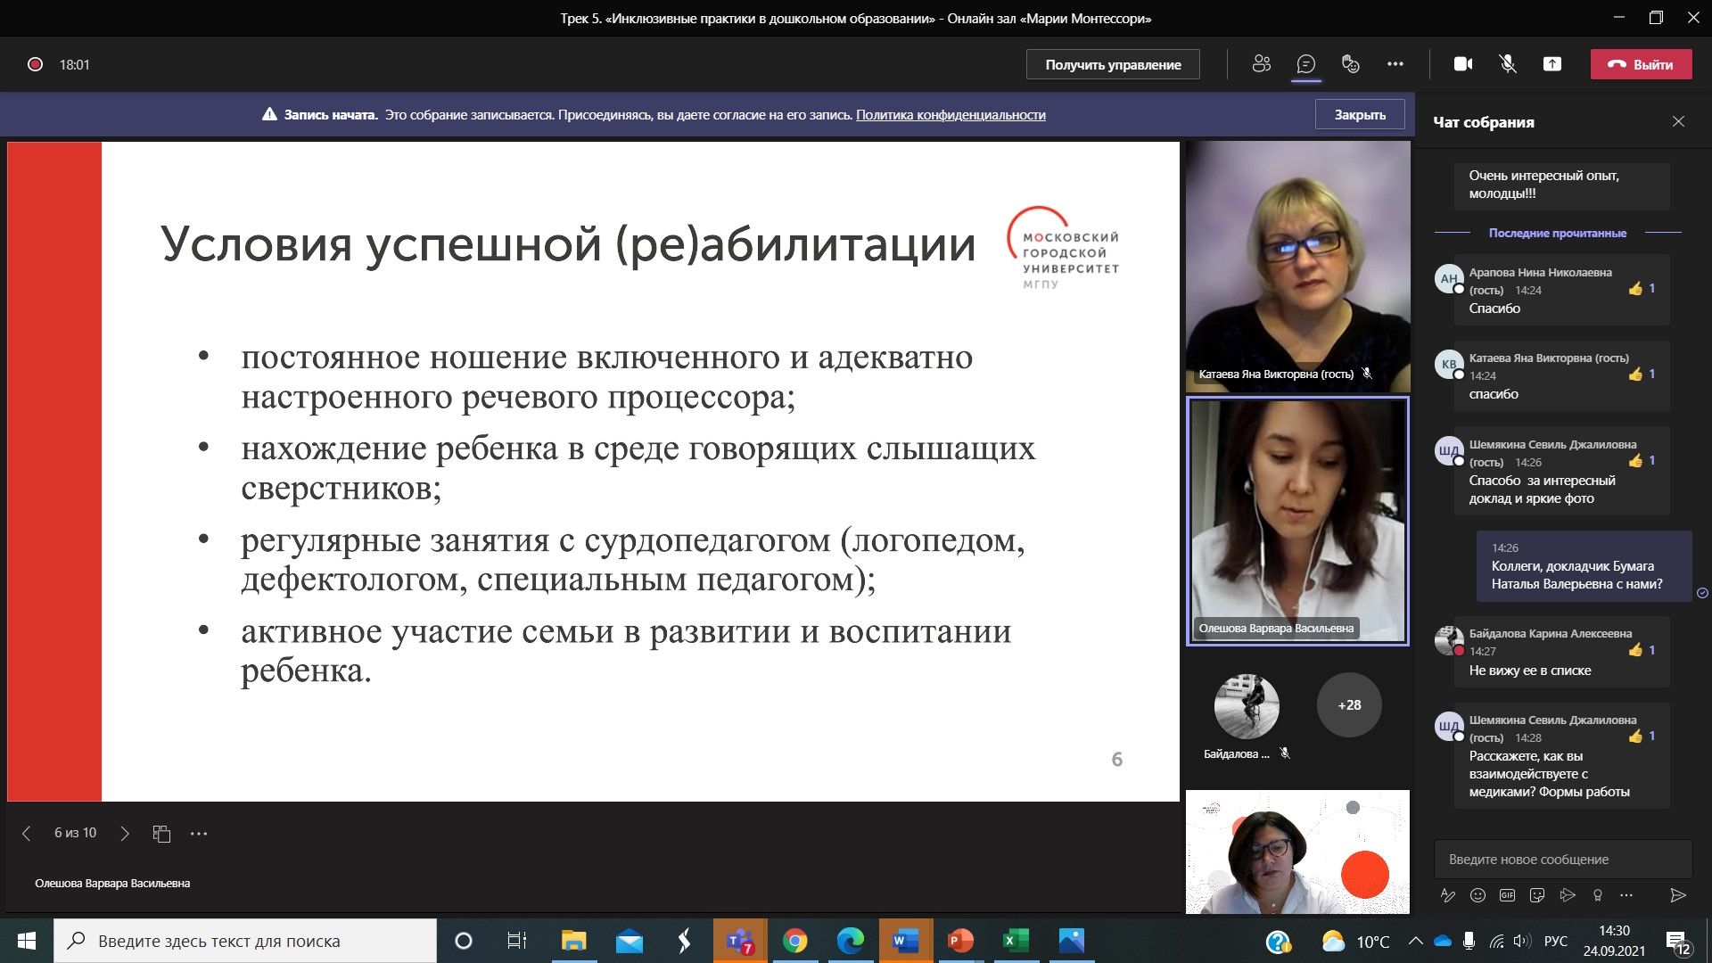
Task: Expand the +28 more participants bubble
Action: click(x=1349, y=704)
